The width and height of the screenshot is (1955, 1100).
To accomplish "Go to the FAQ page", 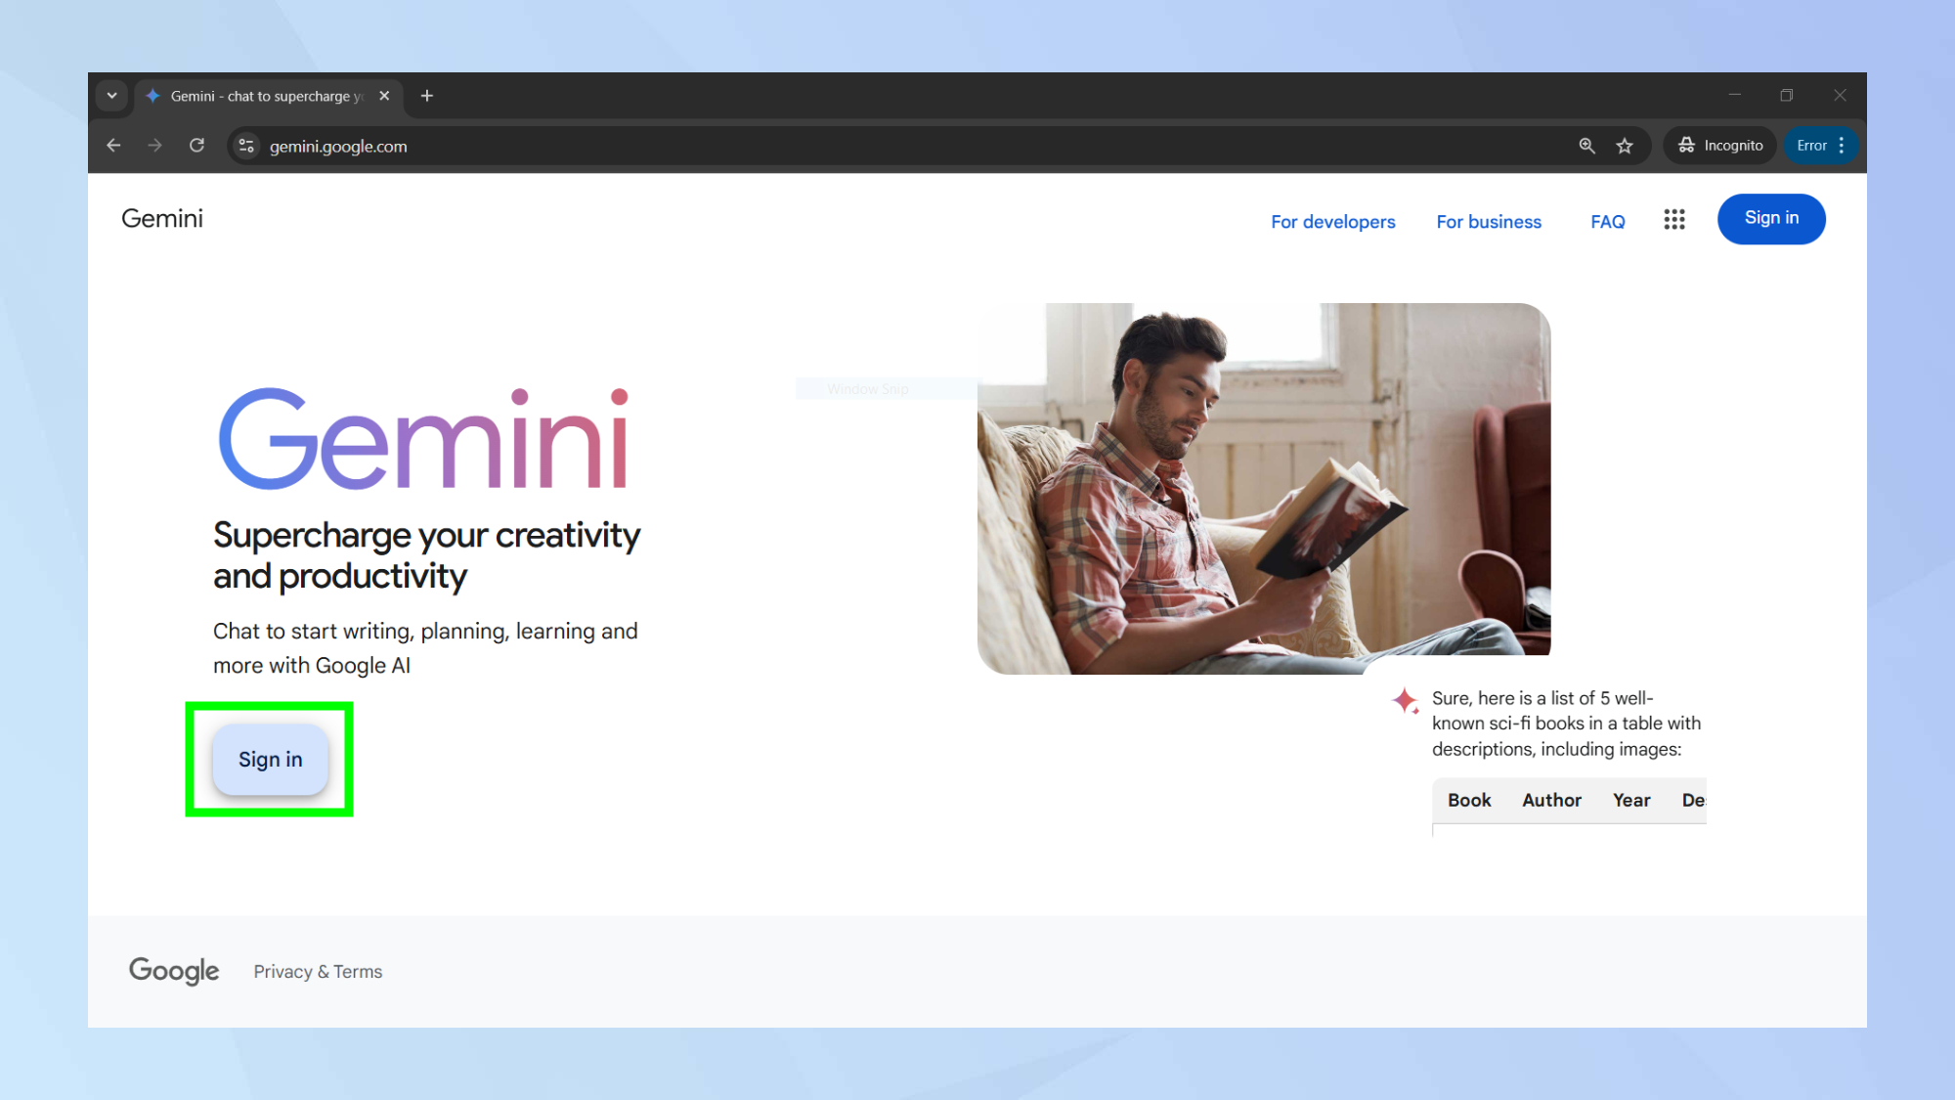I will tap(1607, 222).
